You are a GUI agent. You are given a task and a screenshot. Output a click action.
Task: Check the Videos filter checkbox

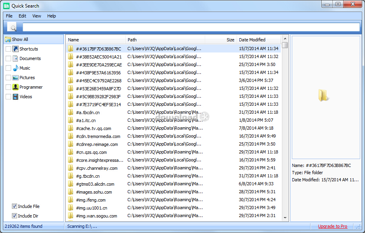click(x=8, y=97)
